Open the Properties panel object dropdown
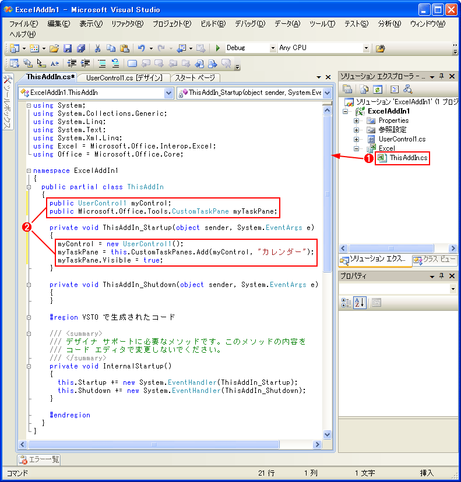 pos(453,289)
